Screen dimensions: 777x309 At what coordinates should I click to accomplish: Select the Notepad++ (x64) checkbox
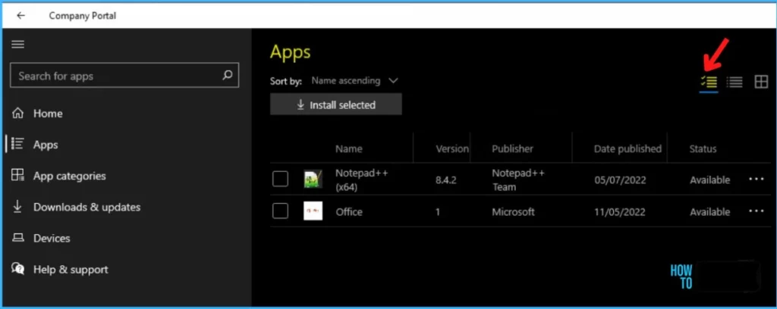281,179
